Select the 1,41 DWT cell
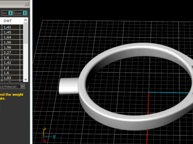193x144 pixels. [11, 27]
